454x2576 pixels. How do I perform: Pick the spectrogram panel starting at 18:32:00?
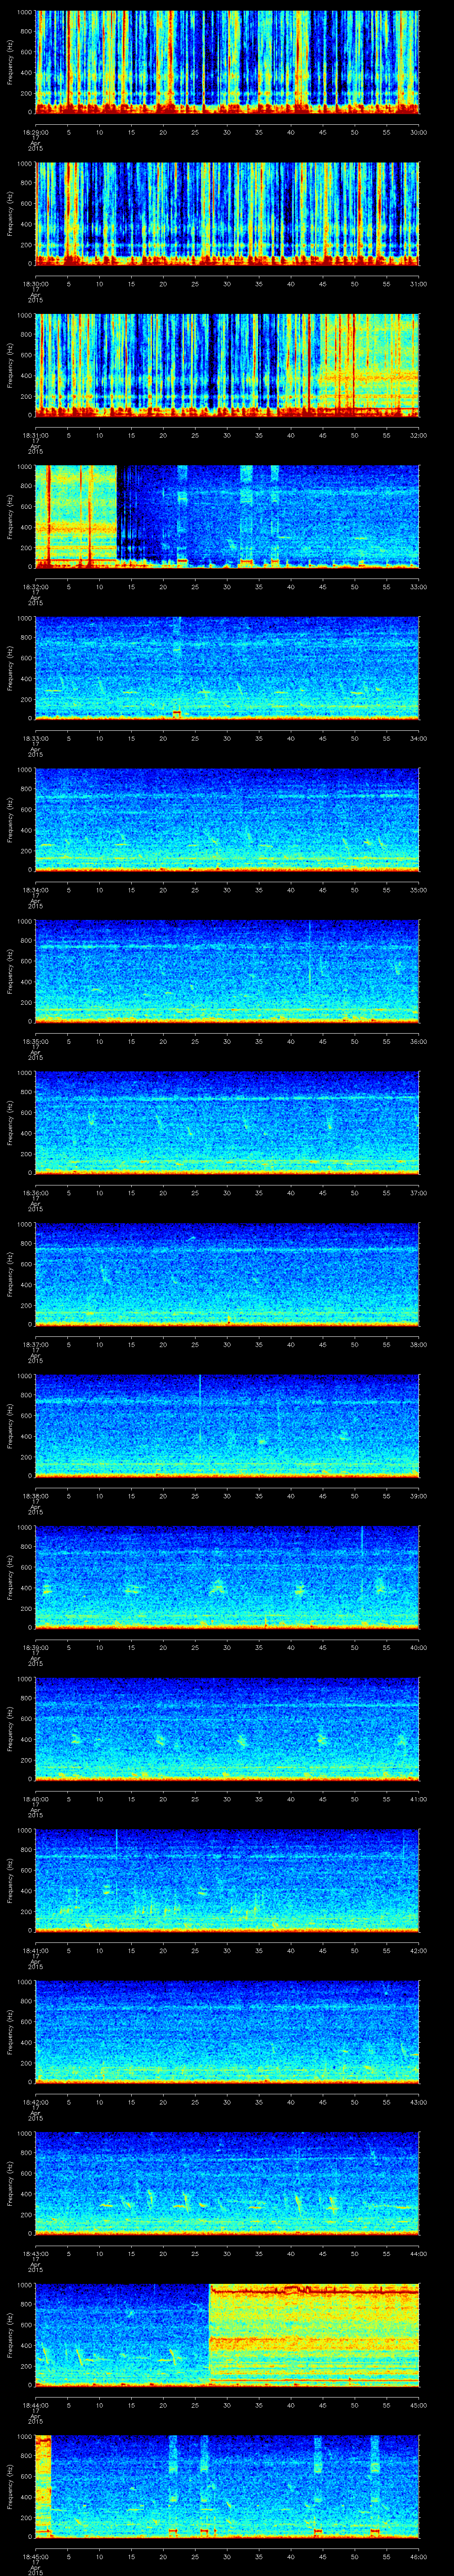pyautogui.click(x=227, y=516)
